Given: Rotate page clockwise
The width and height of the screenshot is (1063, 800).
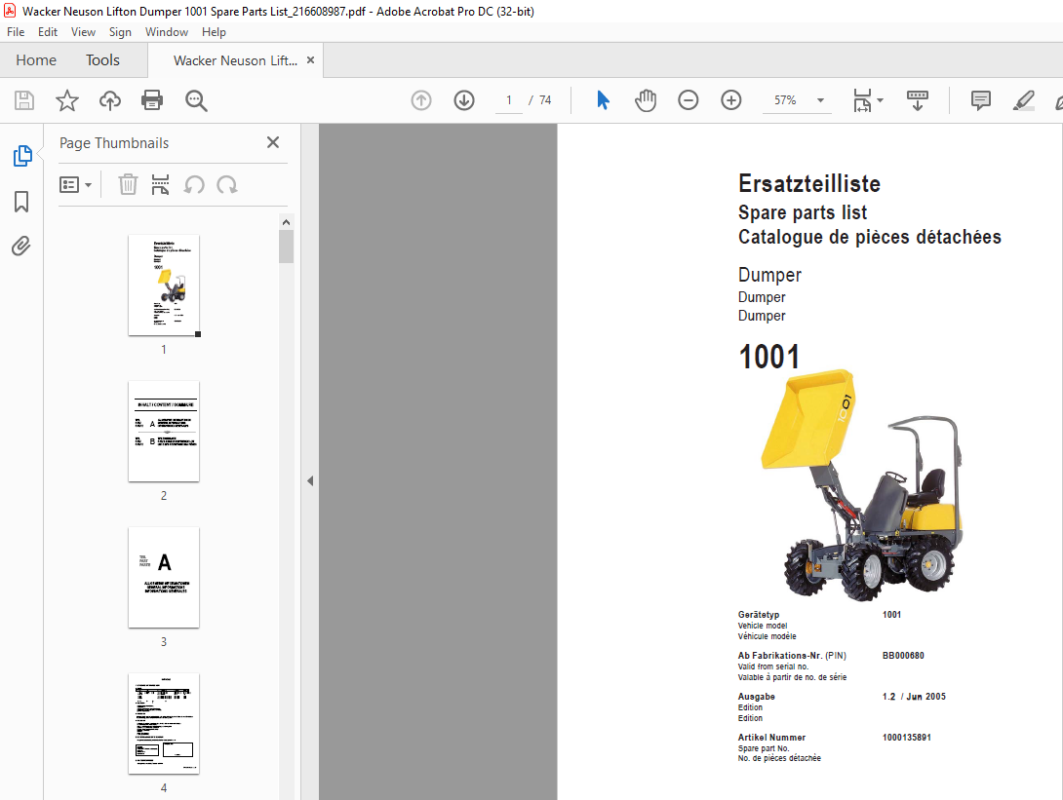Looking at the screenshot, I should point(227,184).
